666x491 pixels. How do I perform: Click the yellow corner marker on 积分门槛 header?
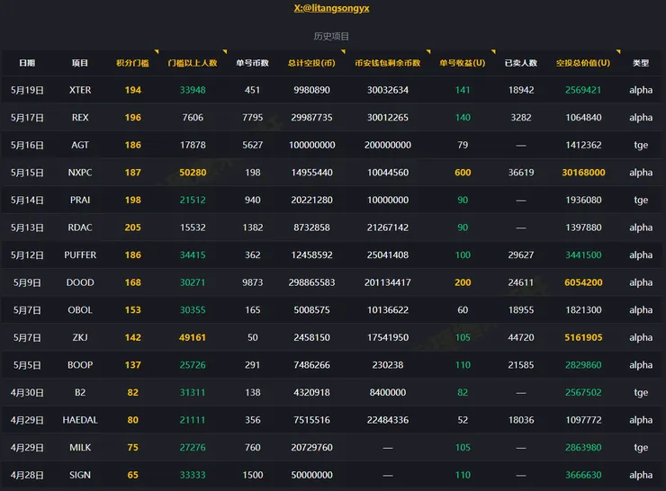click(157, 52)
